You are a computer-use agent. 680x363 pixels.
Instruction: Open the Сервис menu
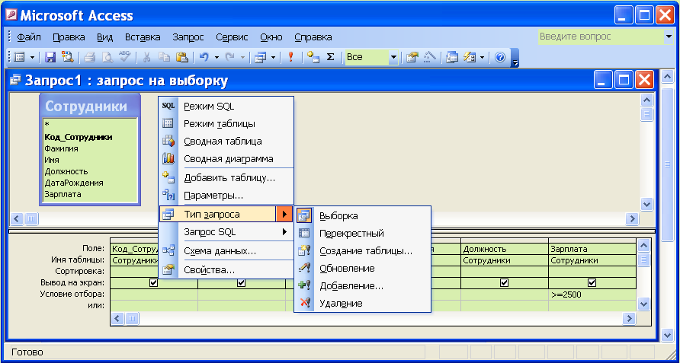(232, 37)
